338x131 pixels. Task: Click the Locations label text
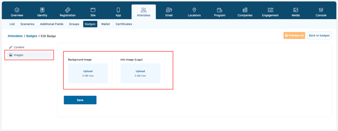(x=194, y=15)
